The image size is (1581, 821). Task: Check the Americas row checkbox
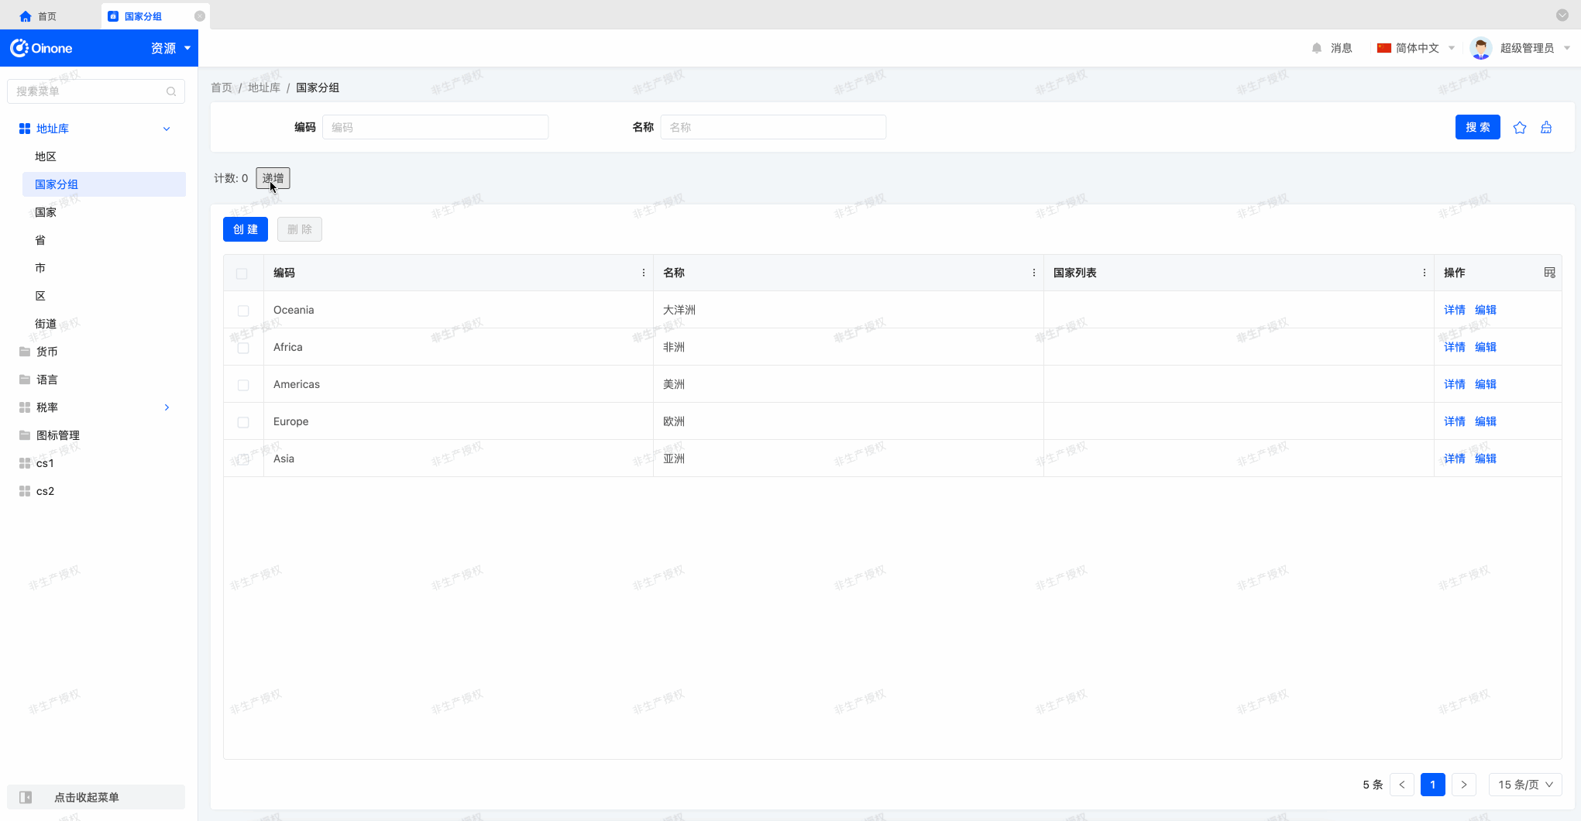243,385
